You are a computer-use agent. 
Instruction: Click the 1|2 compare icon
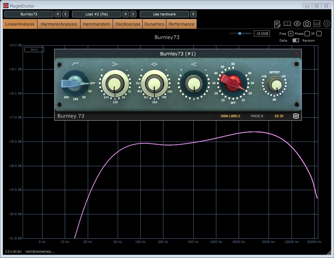(317, 24)
